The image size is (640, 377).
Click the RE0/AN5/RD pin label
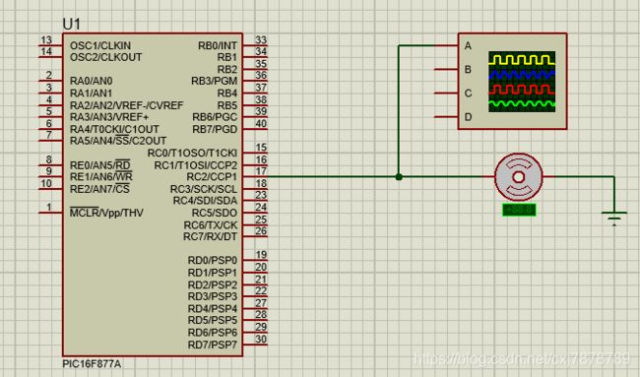pyautogui.click(x=100, y=164)
